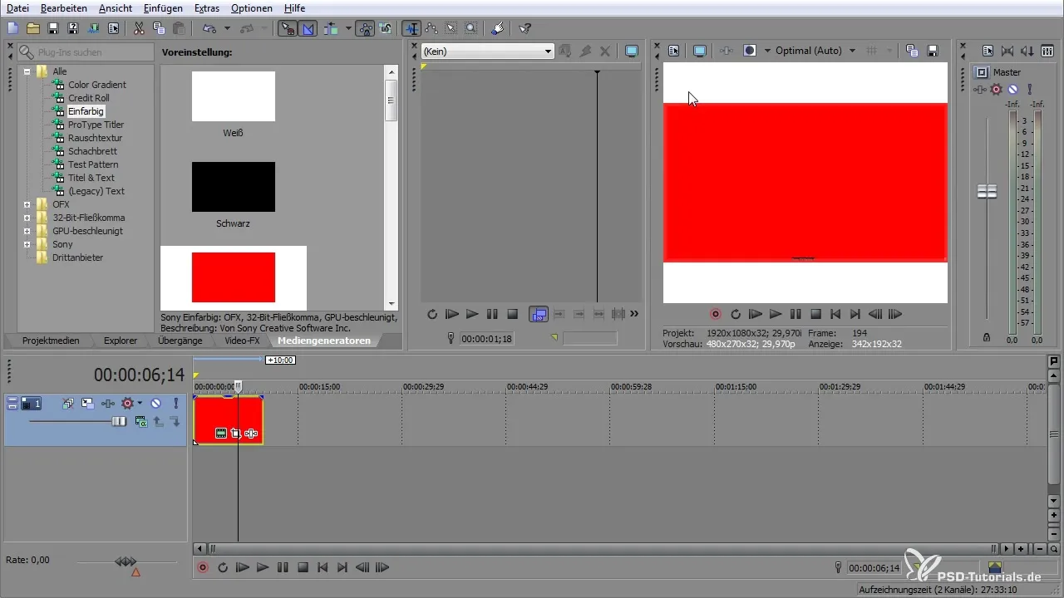Toggle Auto Ripple in the toolbar
The height and width of the screenshot is (598, 1064).
[x=332, y=28]
